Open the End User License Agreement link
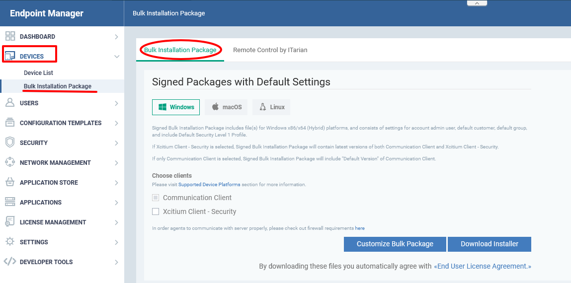 [x=483, y=266]
